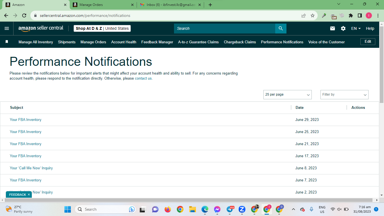The width and height of the screenshot is (384, 216).
Task: Follow the contact us link
Action: (143, 78)
